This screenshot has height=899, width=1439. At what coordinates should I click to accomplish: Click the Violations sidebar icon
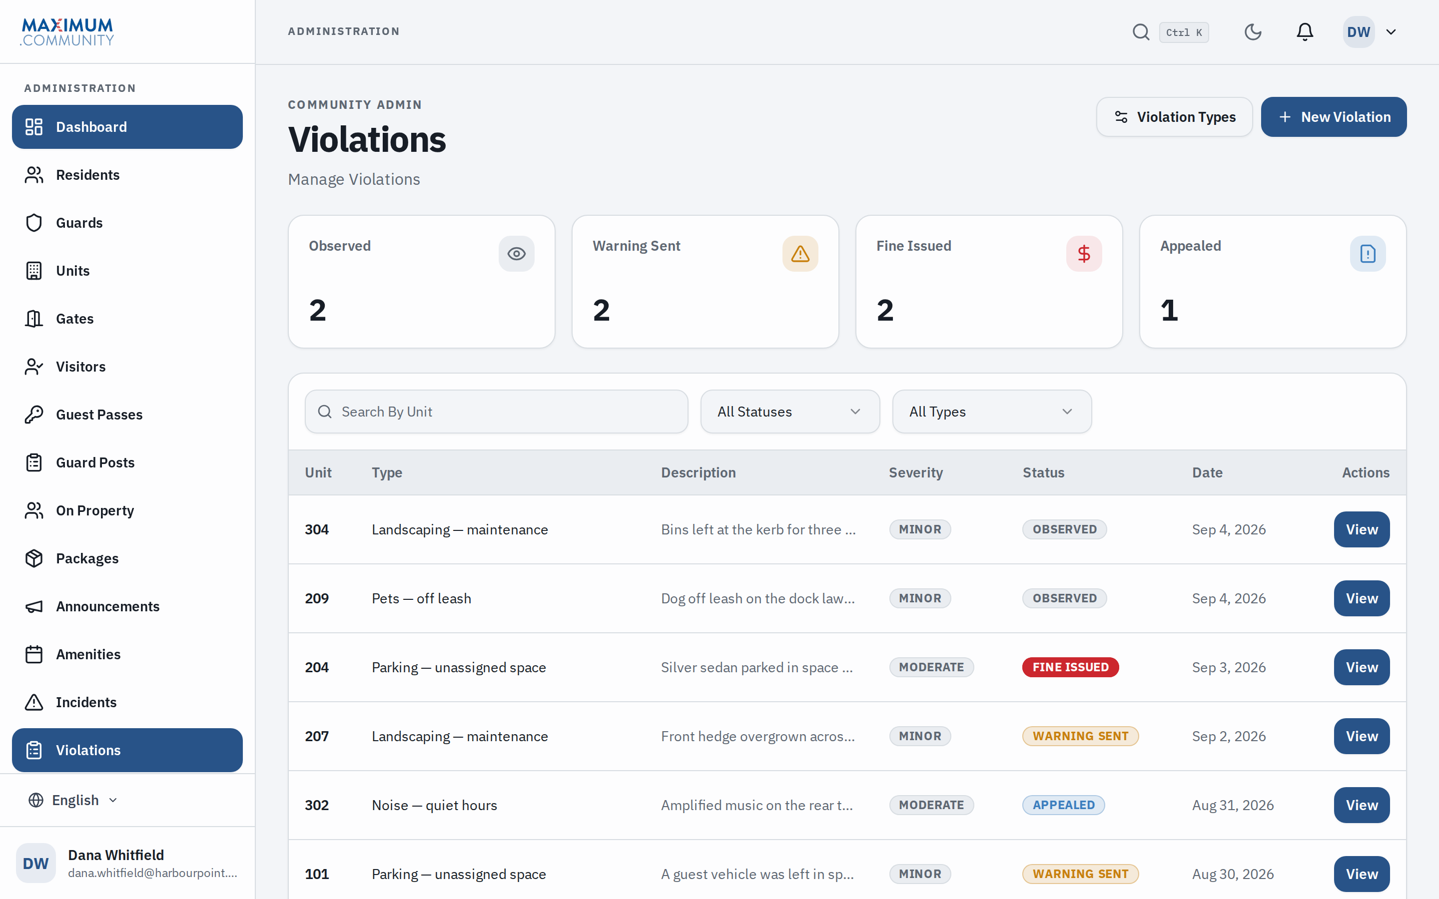click(34, 750)
